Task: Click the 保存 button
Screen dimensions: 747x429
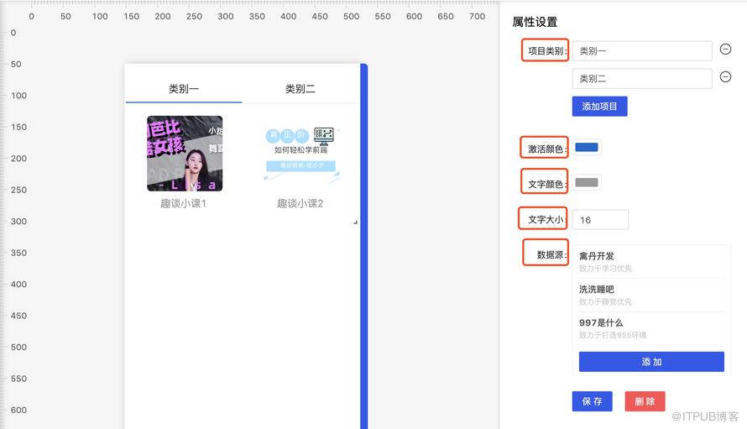Action: [592, 401]
